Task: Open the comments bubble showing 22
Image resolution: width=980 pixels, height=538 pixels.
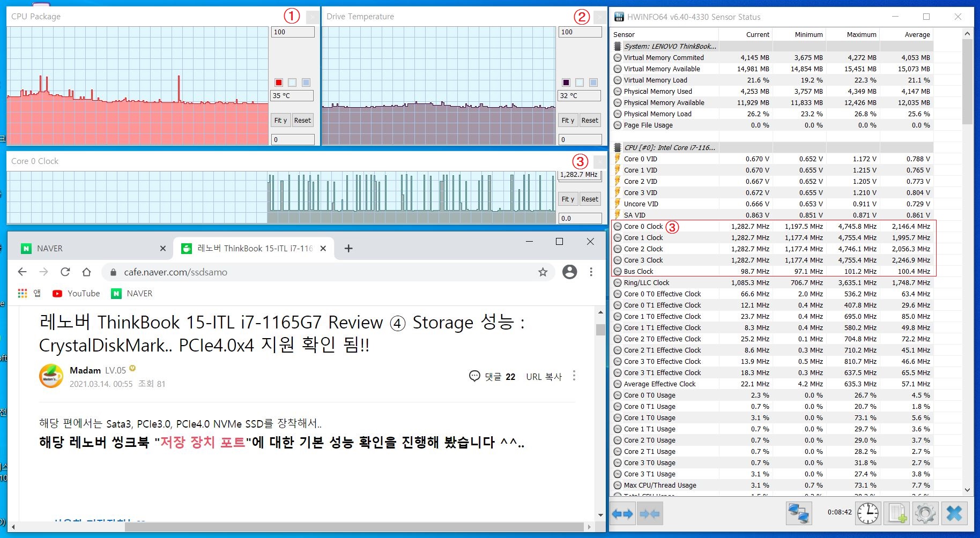Action: tap(492, 376)
